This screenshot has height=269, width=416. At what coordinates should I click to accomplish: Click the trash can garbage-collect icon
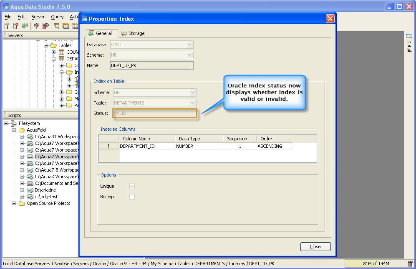[410, 264]
